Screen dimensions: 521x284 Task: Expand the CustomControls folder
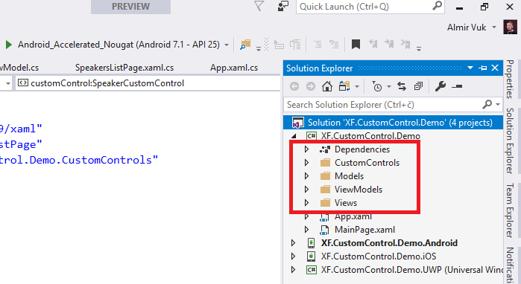coord(306,163)
